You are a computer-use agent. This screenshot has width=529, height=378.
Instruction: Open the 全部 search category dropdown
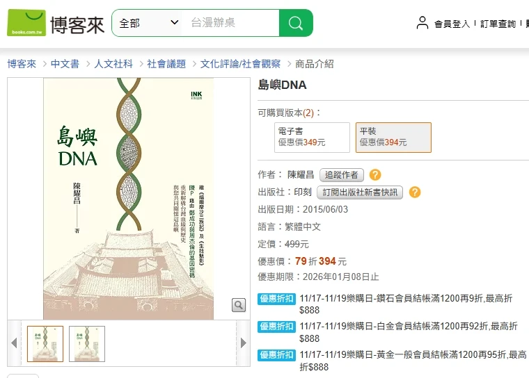click(x=148, y=23)
